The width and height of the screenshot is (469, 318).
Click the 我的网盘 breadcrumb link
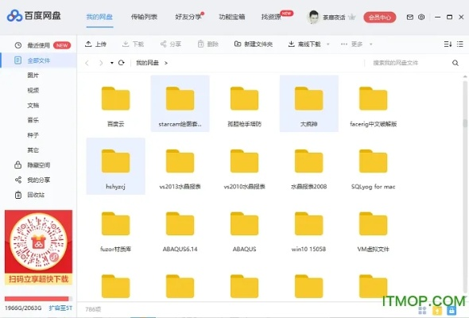point(148,63)
